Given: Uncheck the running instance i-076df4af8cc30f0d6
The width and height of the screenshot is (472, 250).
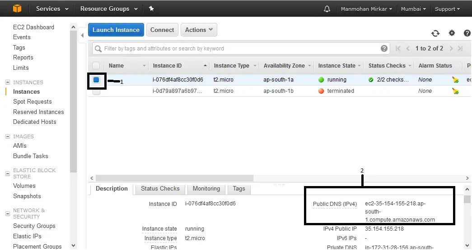Looking at the screenshot, I should 96,80.
